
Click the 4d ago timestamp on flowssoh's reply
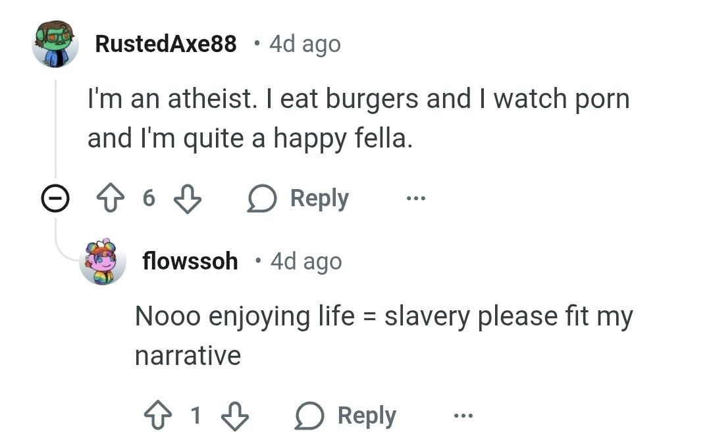306,262
